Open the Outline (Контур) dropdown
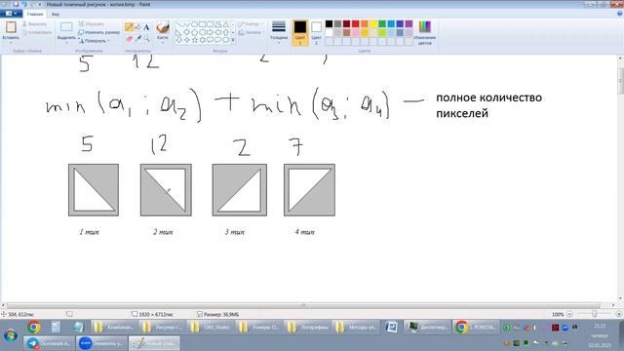624x351 pixels. click(x=250, y=23)
